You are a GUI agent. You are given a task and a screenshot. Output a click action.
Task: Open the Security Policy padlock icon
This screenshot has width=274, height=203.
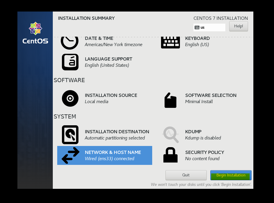[x=170, y=155]
